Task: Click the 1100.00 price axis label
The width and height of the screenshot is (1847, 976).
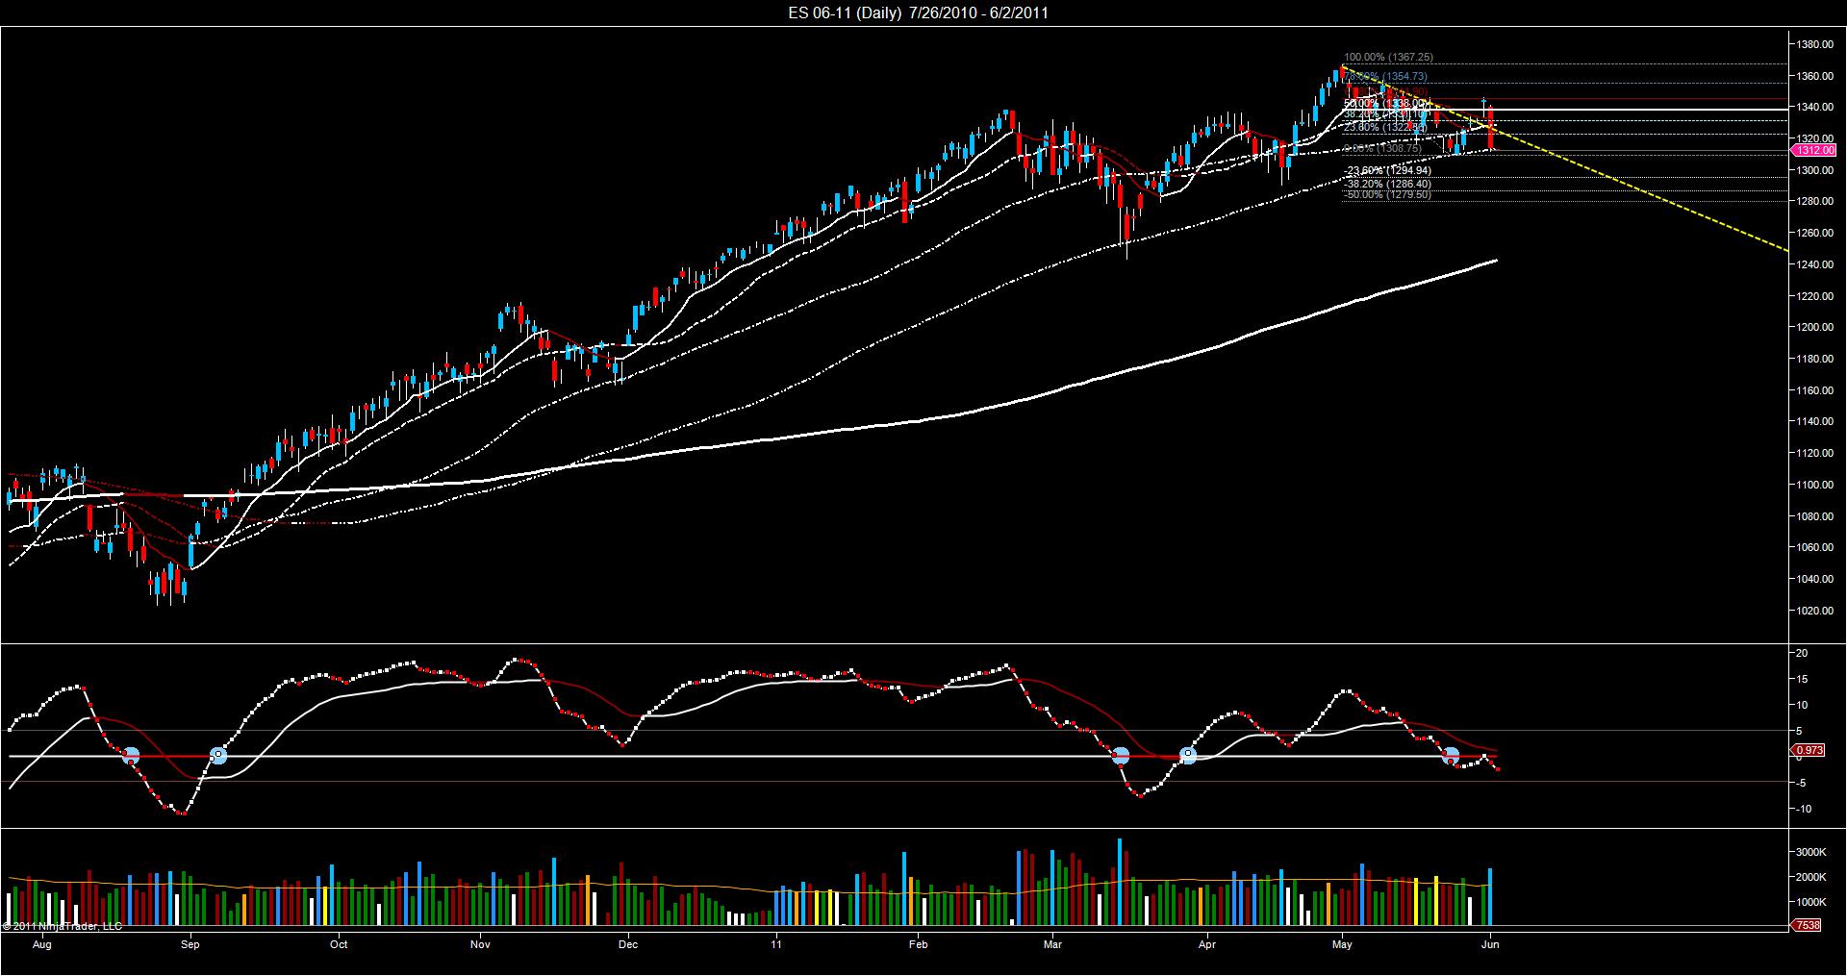Action: pyautogui.click(x=1813, y=485)
